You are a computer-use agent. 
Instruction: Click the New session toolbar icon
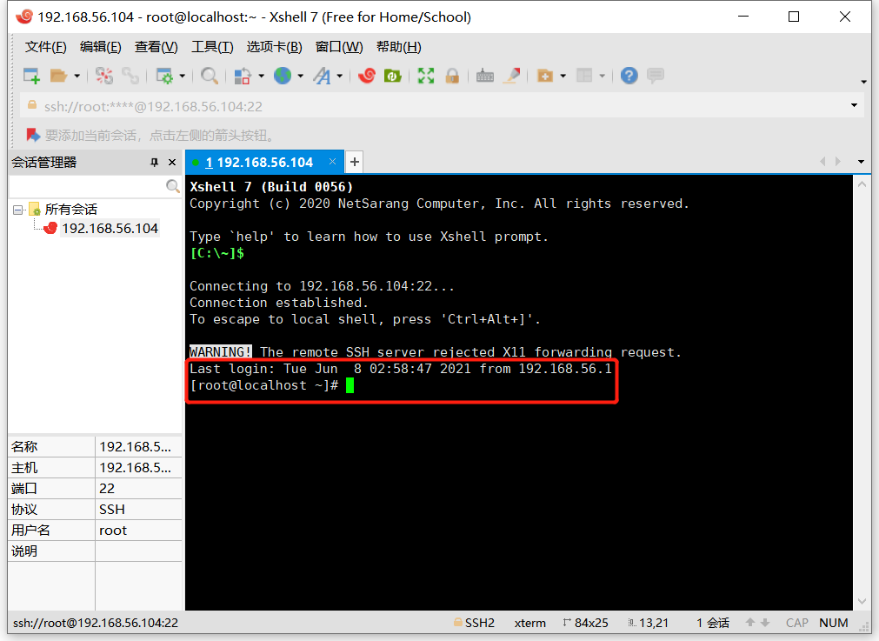tap(31, 76)
